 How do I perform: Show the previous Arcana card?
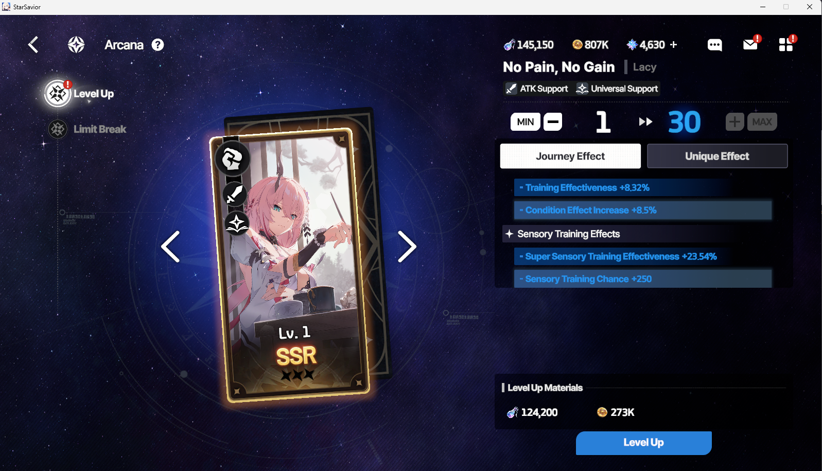point(170,247)
